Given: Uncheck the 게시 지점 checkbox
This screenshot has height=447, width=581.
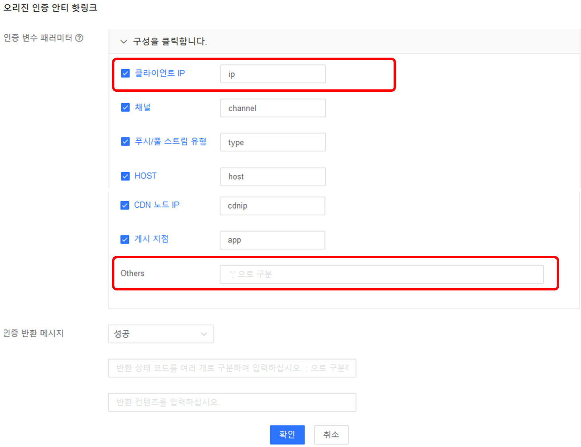Looking at the screenshot, I should [125, 239].
